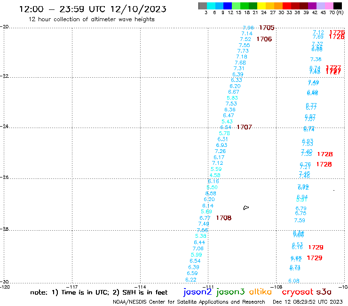Image resolution: width=348 pixels, height=306 pixels.
Task: Select the s3a reading "7.59"
Action: tap(300, 220)
